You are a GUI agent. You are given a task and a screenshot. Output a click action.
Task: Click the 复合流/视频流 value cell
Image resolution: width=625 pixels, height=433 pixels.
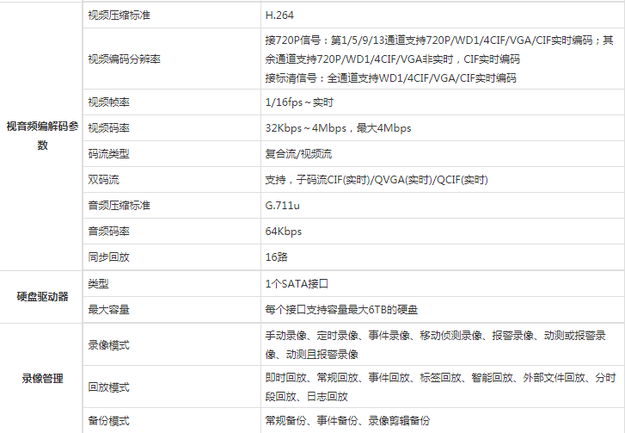[x=298, y=154]
